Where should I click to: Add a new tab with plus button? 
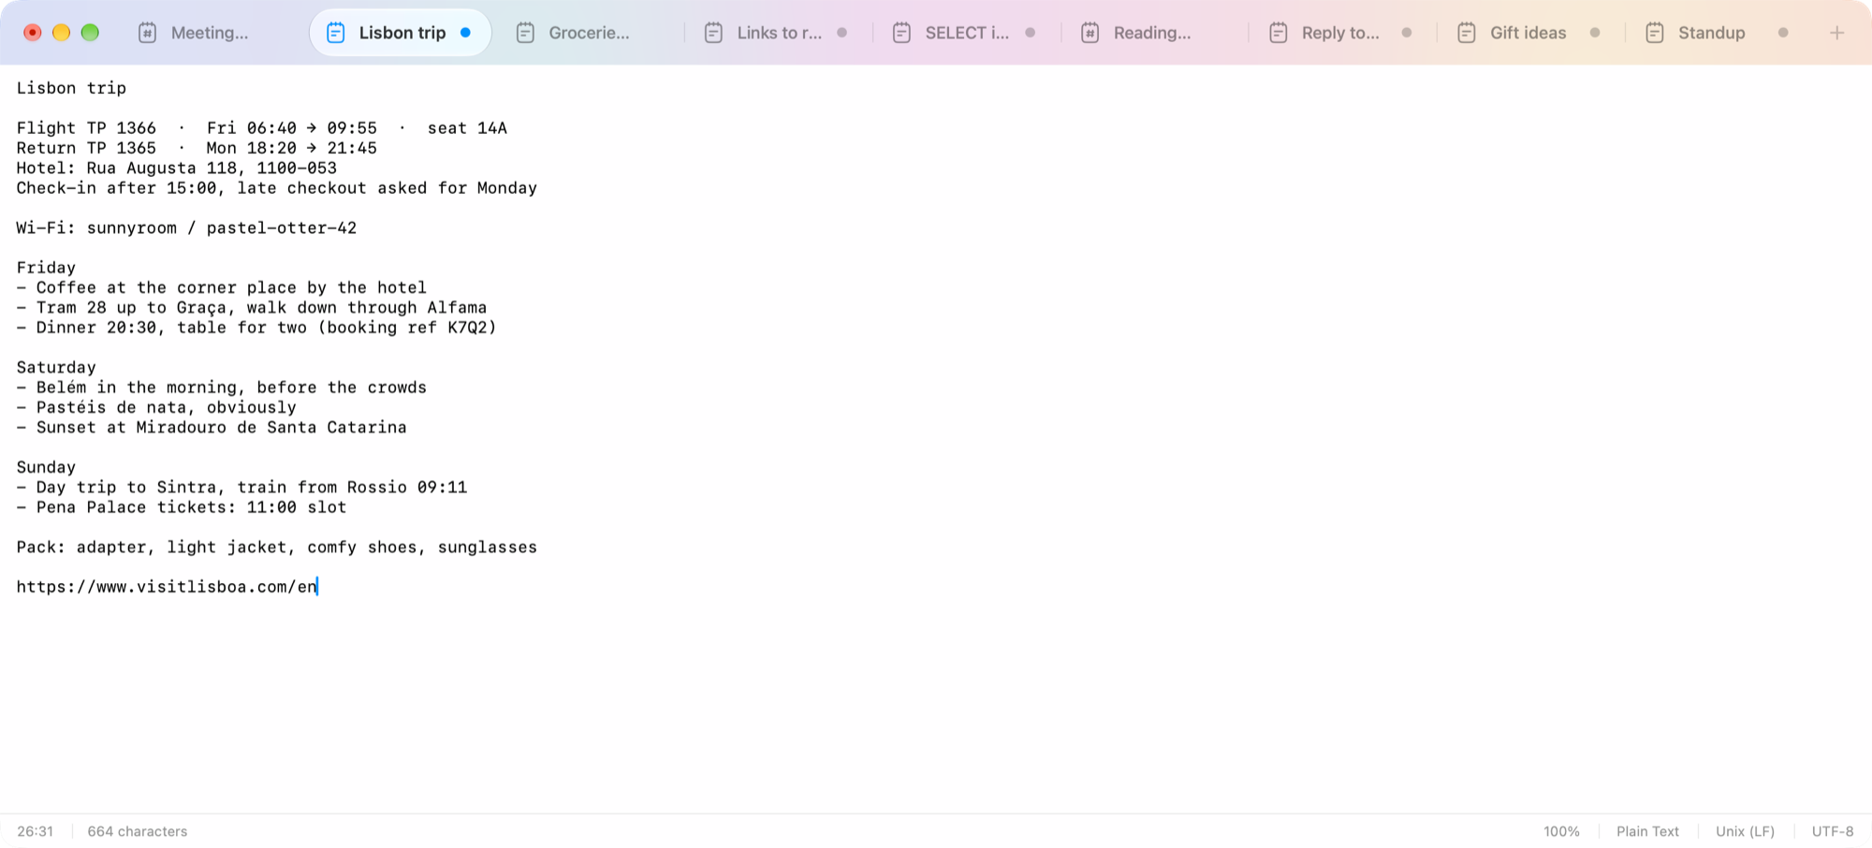pos(1836,33)
